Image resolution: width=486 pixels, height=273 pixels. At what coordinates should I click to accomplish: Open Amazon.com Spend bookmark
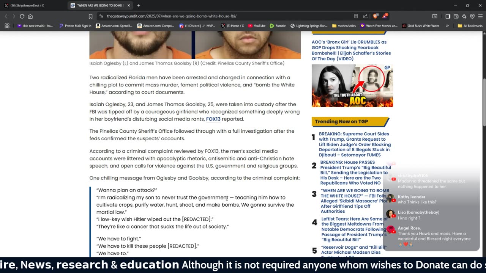coord(114,26)
